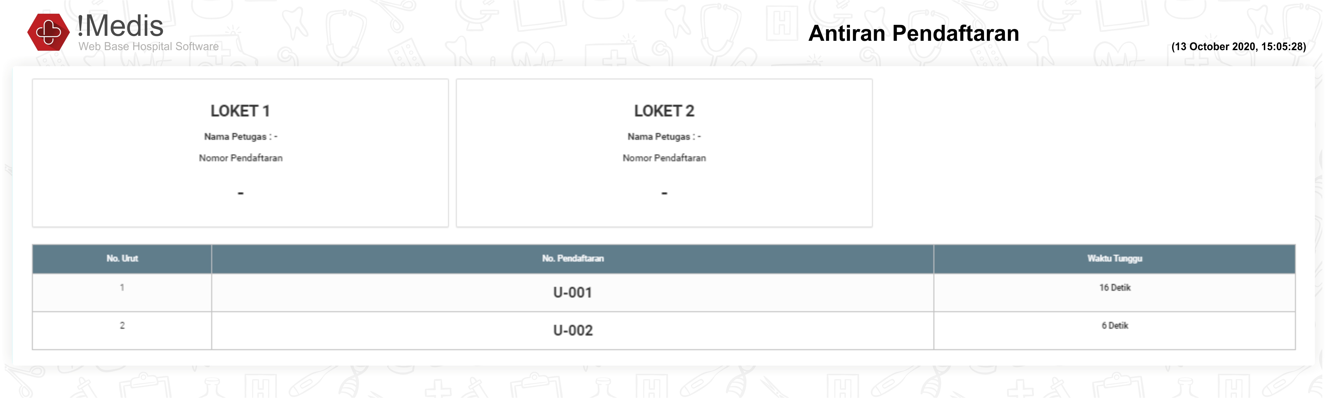This screenshot has width=1327, height=398.
Task: Click the Waktu Tunggu column header
Action: coord(1114,259)
